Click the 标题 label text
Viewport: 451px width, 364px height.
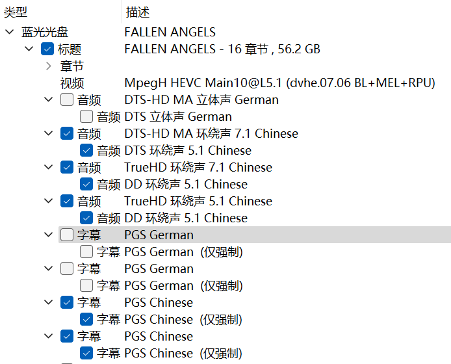[70, 49]
